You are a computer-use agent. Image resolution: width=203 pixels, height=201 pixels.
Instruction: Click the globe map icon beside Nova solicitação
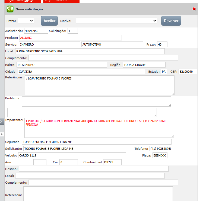[10, 9]
